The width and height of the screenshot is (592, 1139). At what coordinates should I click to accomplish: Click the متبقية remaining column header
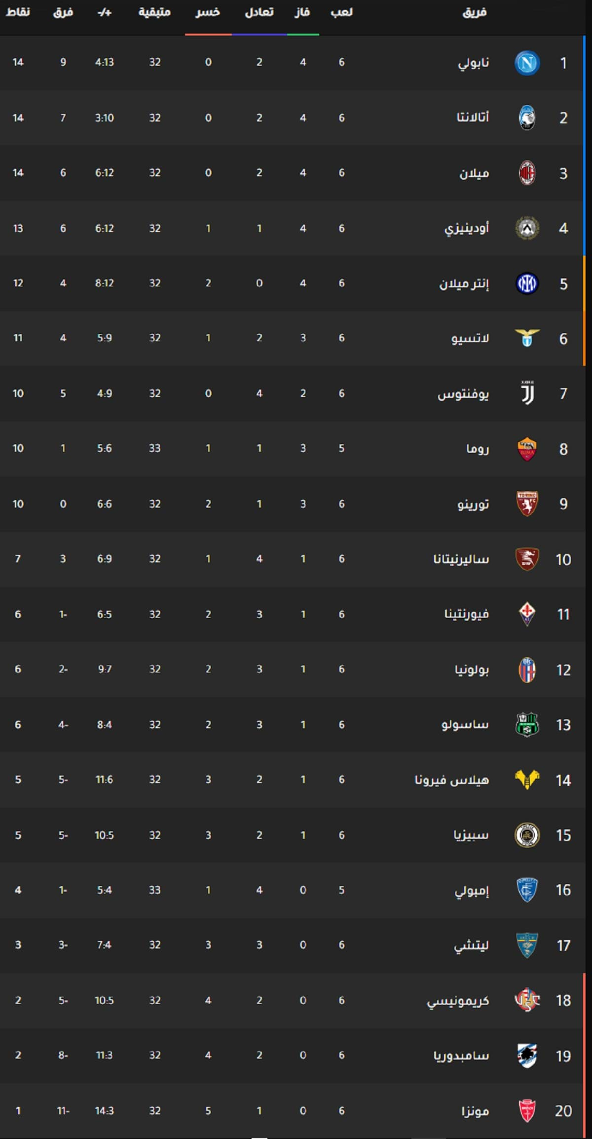point(154,12)
